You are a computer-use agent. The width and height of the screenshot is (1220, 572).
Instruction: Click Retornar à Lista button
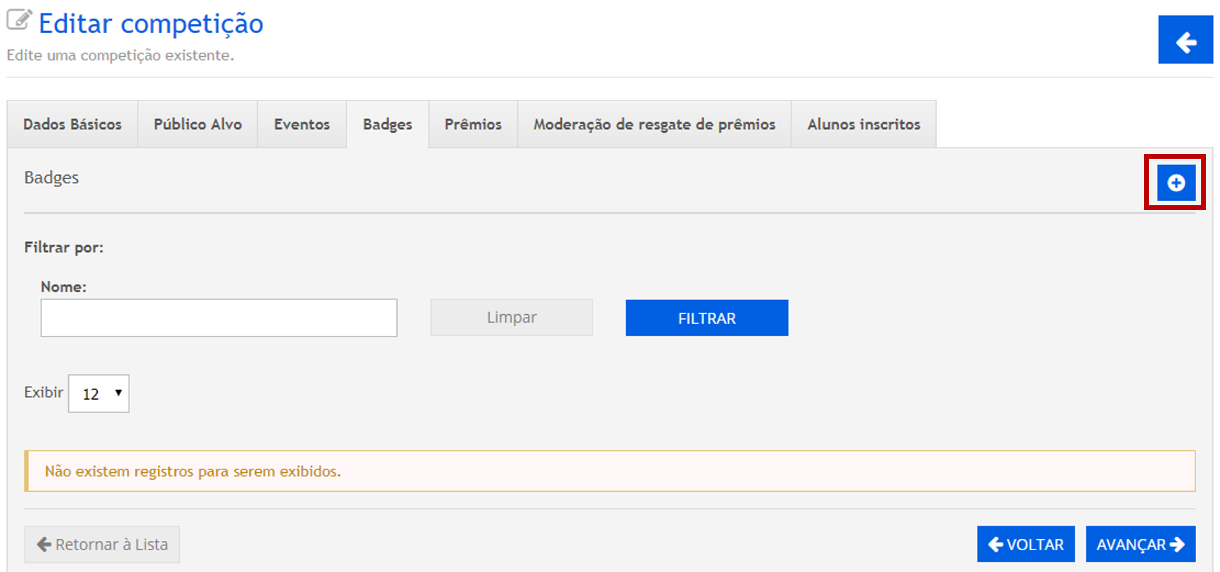click(x=102, y=545)
